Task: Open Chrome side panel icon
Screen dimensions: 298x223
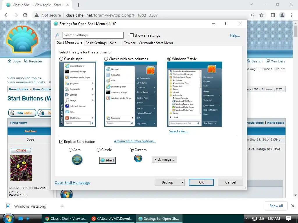Action: (273, 15)
